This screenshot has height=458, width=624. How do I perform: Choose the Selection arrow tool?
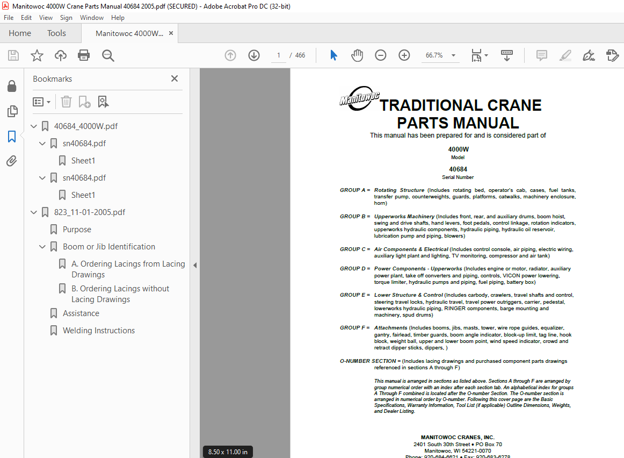333,55
